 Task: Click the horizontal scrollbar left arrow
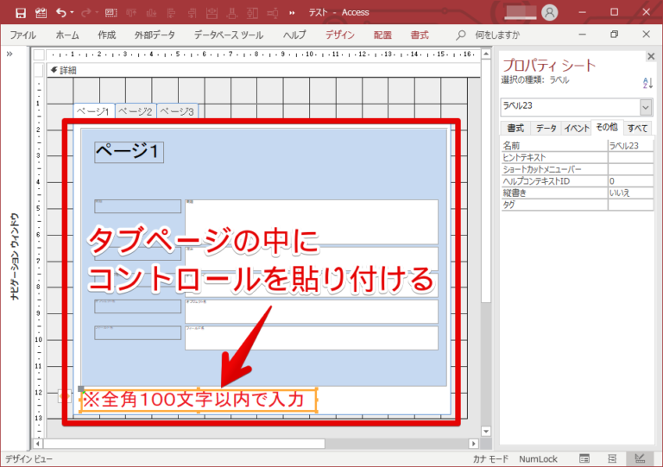pyautogui.click(x=38, y=444)
